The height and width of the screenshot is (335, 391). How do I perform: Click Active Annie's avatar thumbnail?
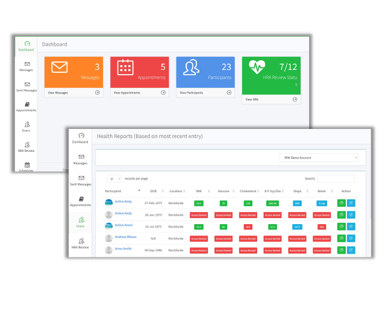point(108,226)
